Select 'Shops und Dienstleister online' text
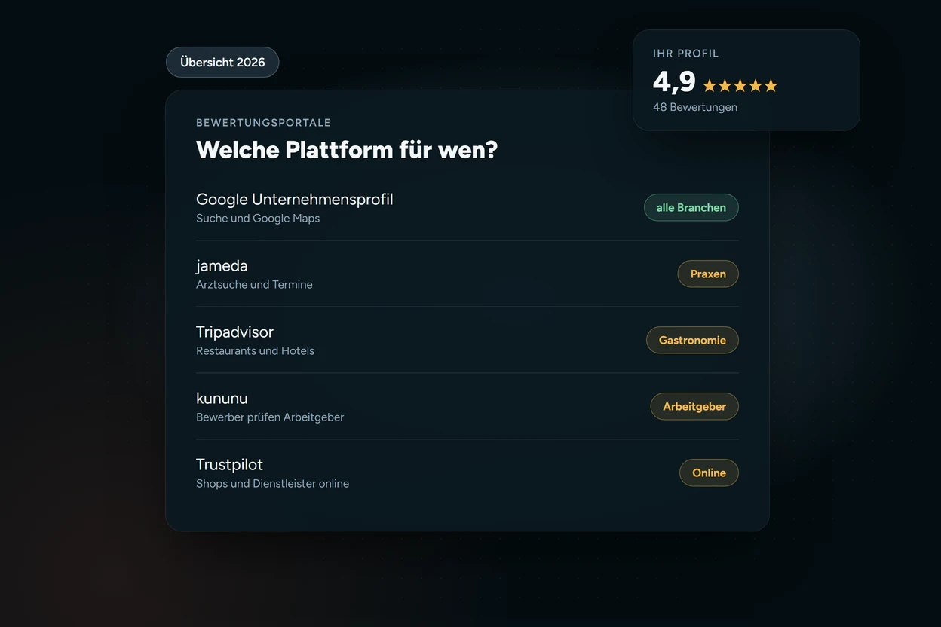This screenshot has height=627, width=941. (272, 483)
